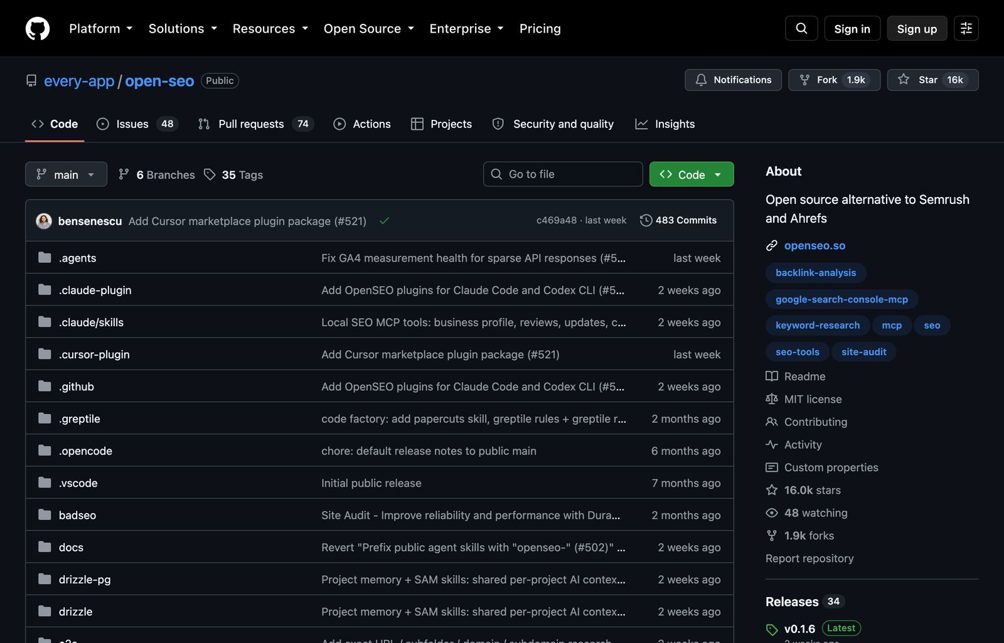The width and height of the screenshot is (1004, 643).
Task: Open the green Code dropdown button
Action: (x=692, y=174)
